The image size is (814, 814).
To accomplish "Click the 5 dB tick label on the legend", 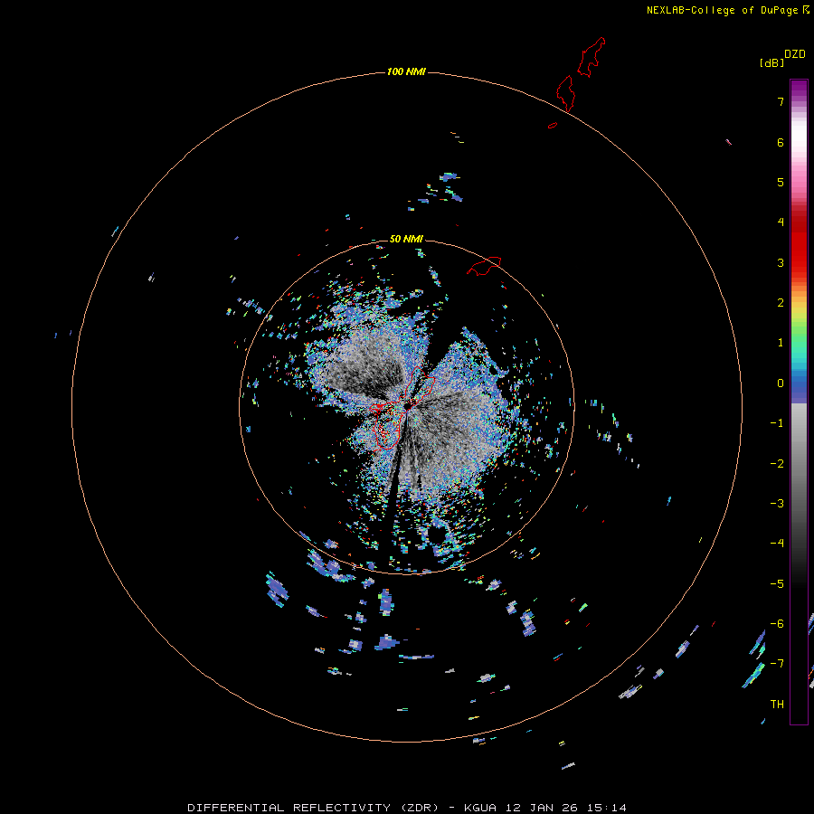I will point(781,182).
